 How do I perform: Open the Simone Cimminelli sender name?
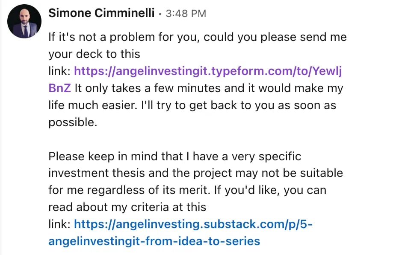[101, 13]
